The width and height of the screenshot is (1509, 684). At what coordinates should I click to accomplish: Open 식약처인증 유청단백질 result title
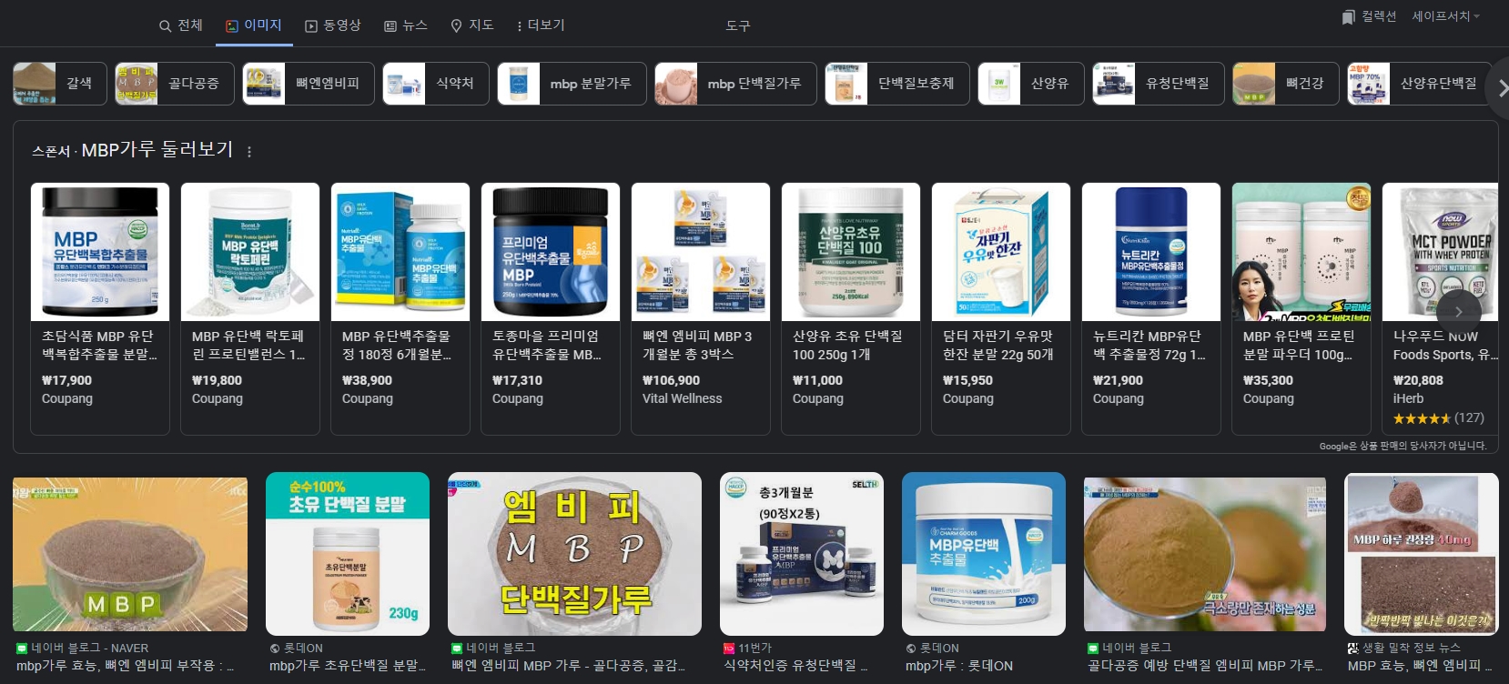click(x=795, y=666)
